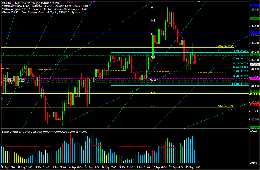Click the R1 pivot level label

(153, 34)
